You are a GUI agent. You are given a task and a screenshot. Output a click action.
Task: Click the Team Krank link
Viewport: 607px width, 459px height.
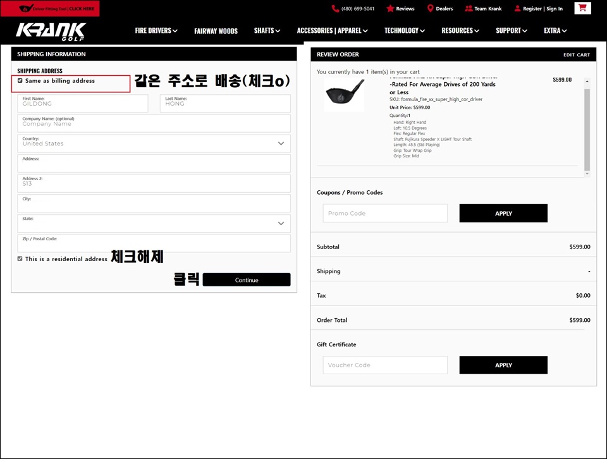pyautogui.click(x=487, y=8)
